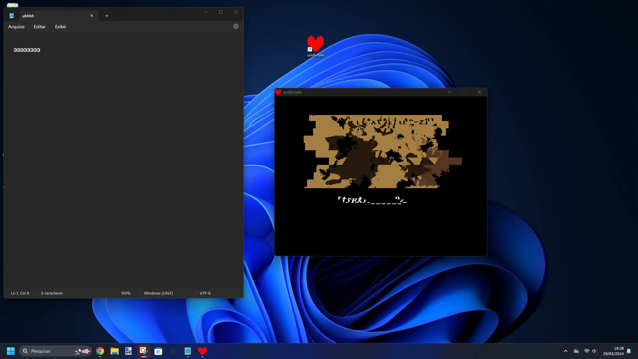The width and height of the screenshot is (638, 359).
Task: Close the uhhhh tab via dot
Action: click(x=92, y=16)
